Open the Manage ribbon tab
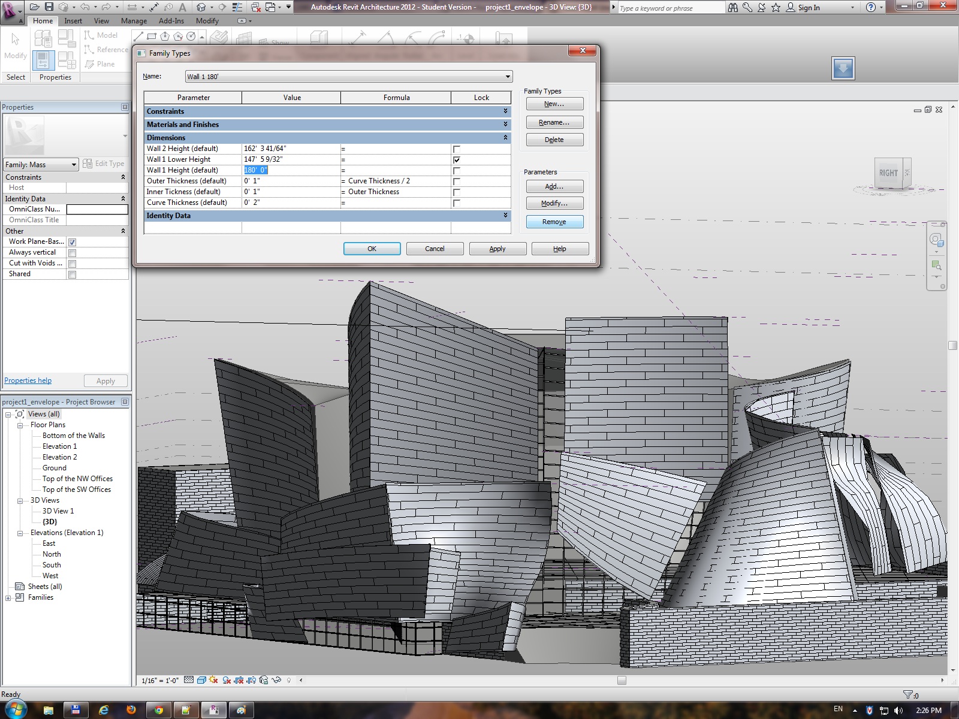 (x=134, y=20)
